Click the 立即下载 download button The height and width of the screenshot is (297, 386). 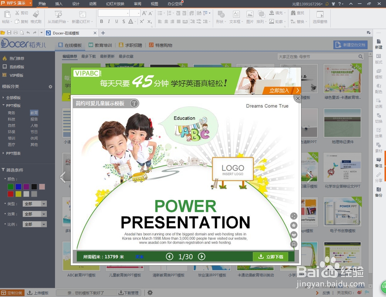pos(270,256)
